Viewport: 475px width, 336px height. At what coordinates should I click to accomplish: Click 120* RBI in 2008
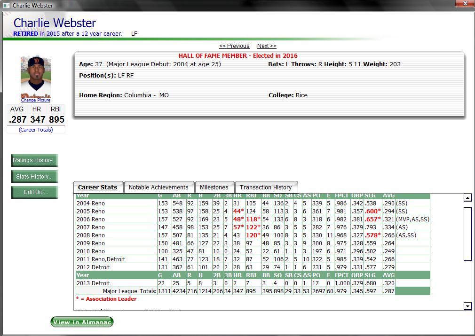[253, 235]
